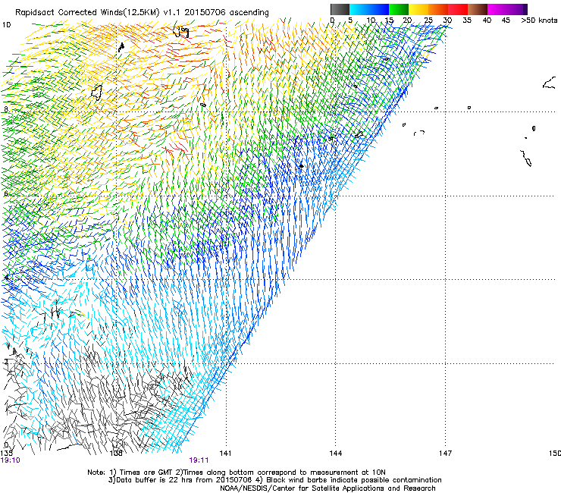Viewport: 561px width, 493px height.
Task: Select the blue 10-15 knots legend swatch
Action: tap(379, 9)
